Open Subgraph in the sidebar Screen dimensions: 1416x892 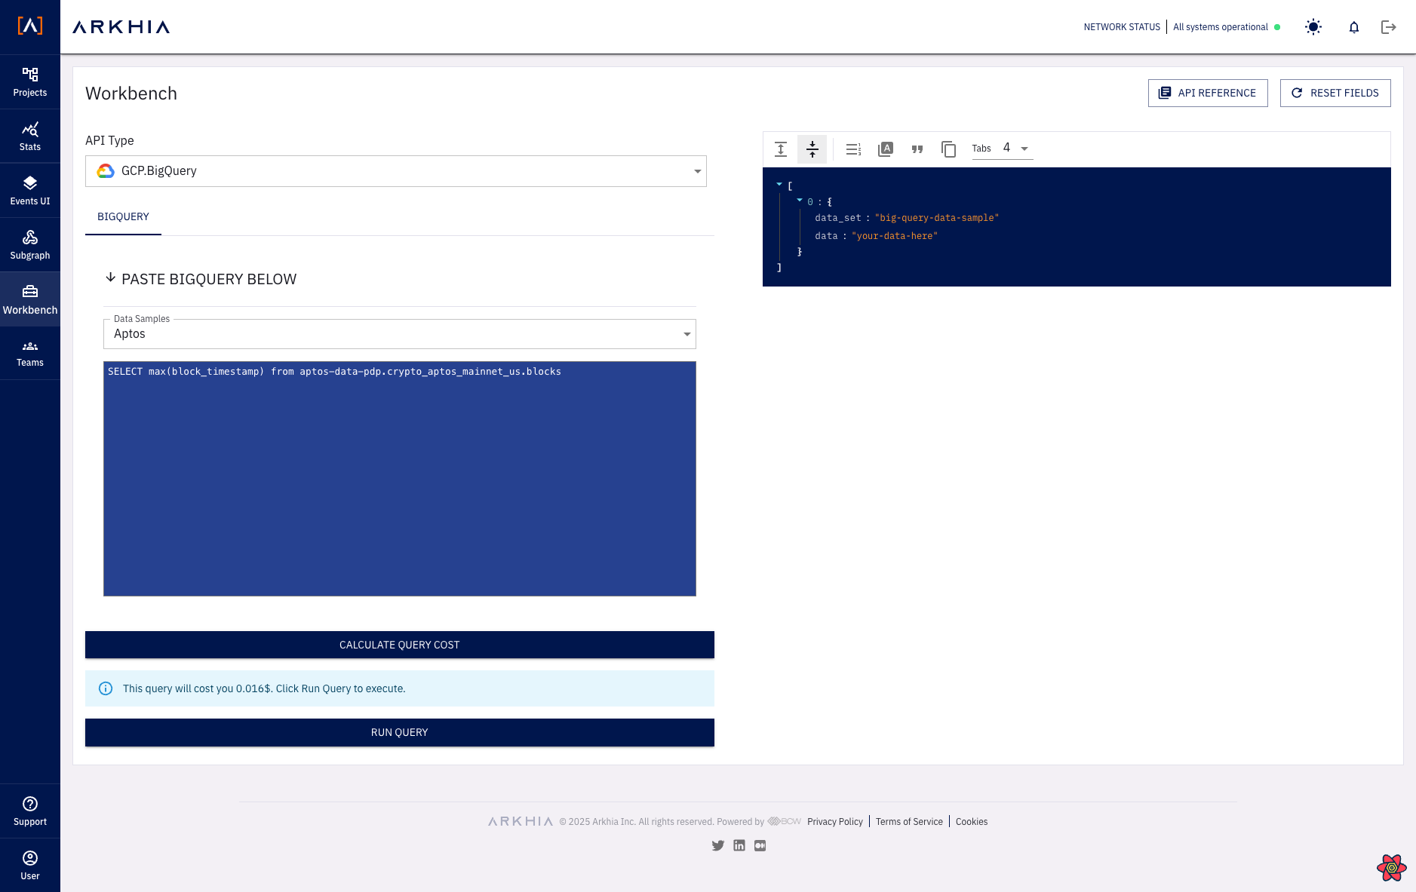[30, 245]
